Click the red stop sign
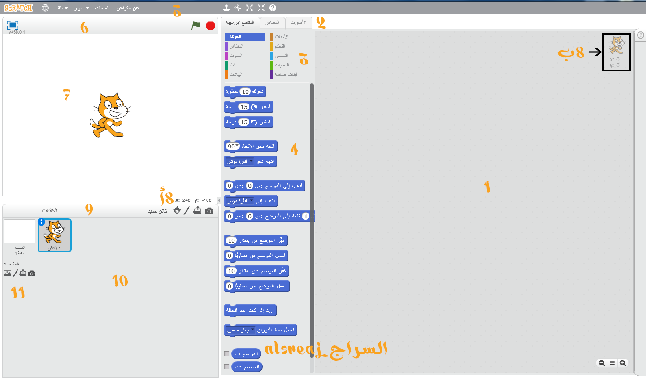The height and width of the screenshot is (378, 651). pos(210,26)
